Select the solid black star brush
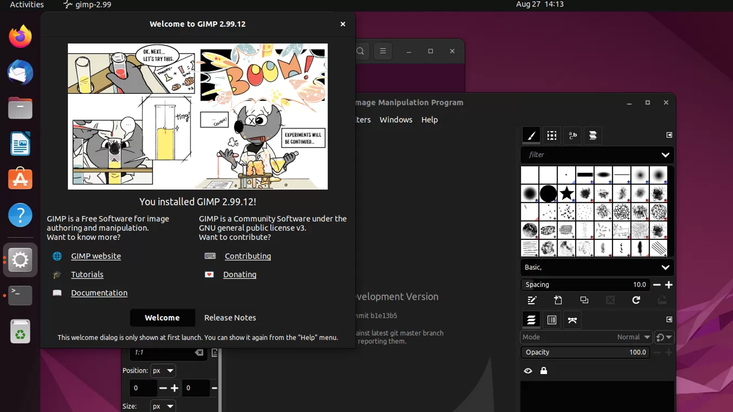733x412 pixels. pyautogui.click(x=567, y=193)
